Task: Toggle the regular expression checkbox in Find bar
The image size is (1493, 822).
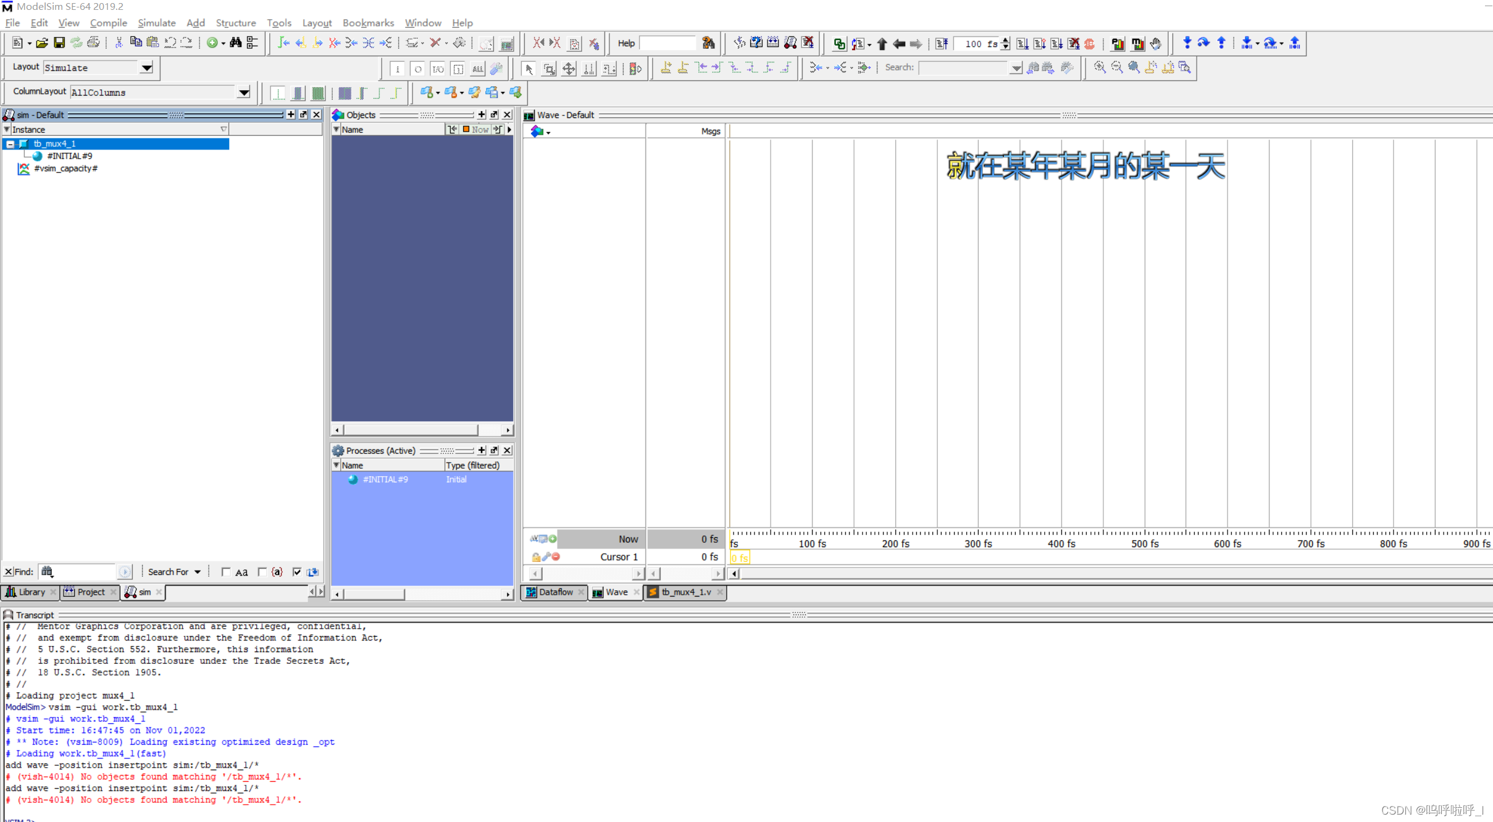Action: click(262, 572)
